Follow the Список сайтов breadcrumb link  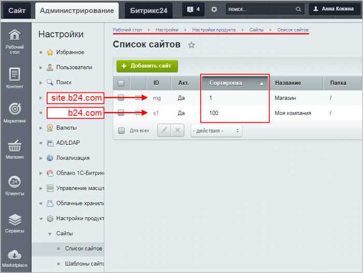(293, 30)
